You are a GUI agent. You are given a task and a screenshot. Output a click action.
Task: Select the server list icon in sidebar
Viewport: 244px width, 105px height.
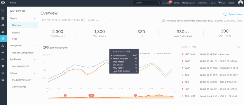[3, 18]
